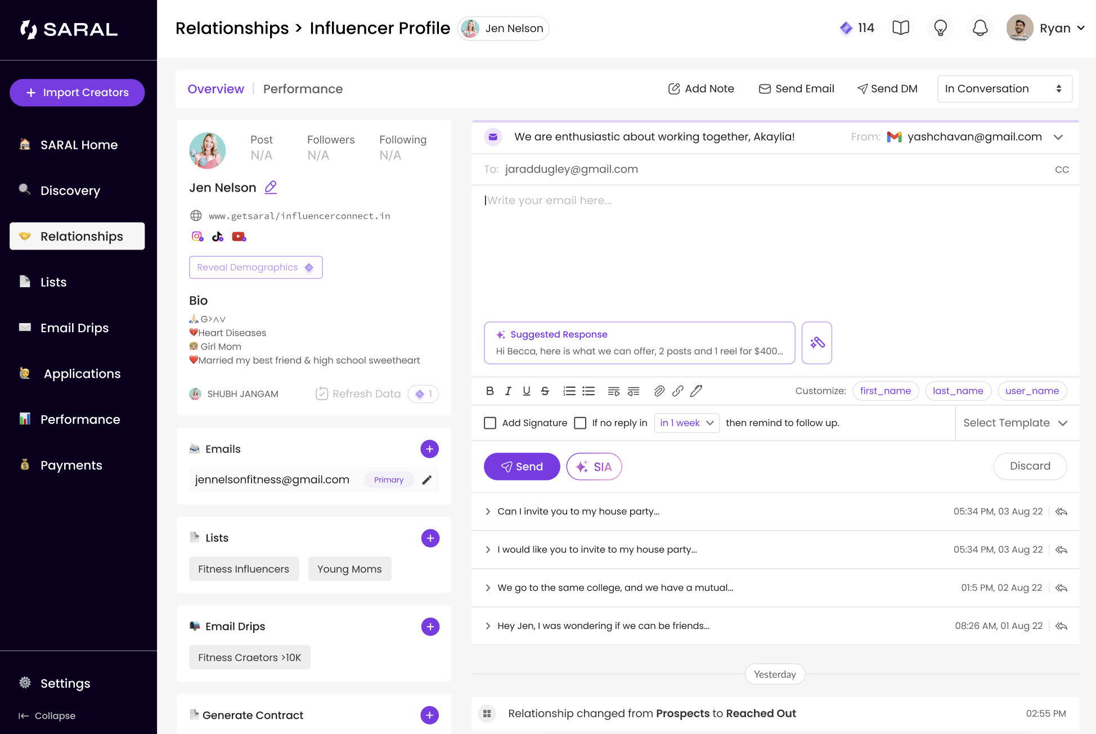Click the attachment paperclip icon
The image size is (1096, 734).
659,391
